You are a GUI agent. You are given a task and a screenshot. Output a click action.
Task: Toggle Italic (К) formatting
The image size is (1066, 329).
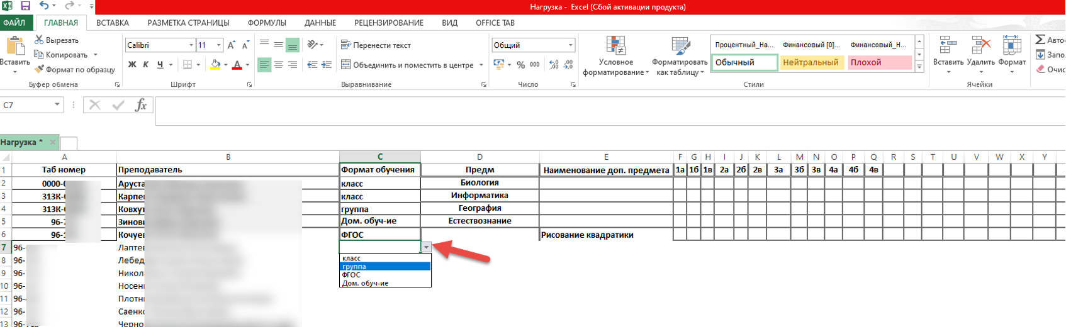point(146,65)
